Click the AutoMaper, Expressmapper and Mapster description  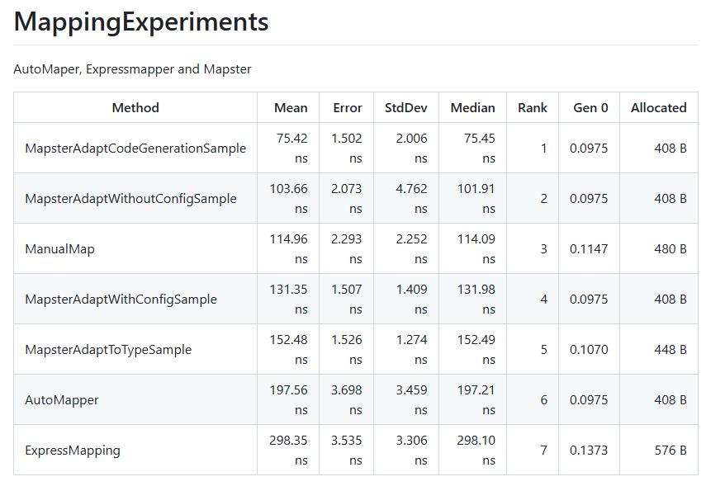click(x=132, y=69)
